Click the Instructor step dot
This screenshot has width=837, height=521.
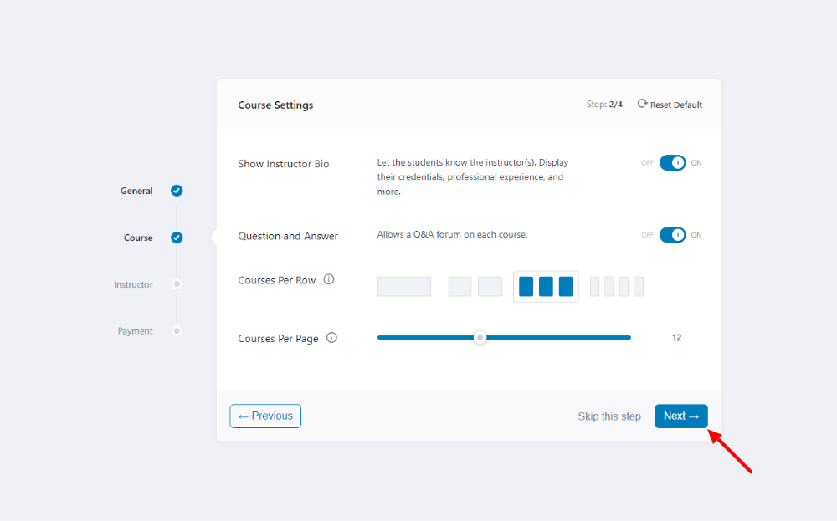pos(177,283)
